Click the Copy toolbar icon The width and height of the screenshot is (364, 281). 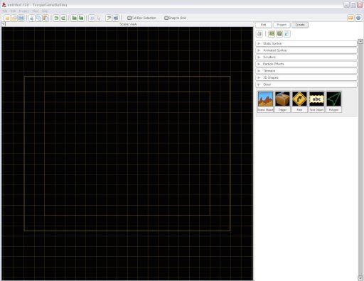(38, 18)
